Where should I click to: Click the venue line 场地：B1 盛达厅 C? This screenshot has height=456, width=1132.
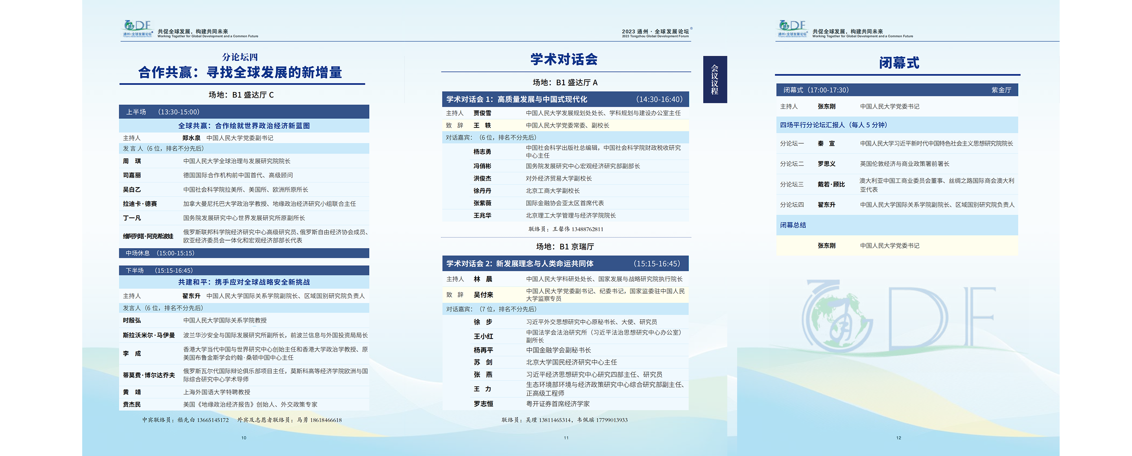tap(241, 95)
